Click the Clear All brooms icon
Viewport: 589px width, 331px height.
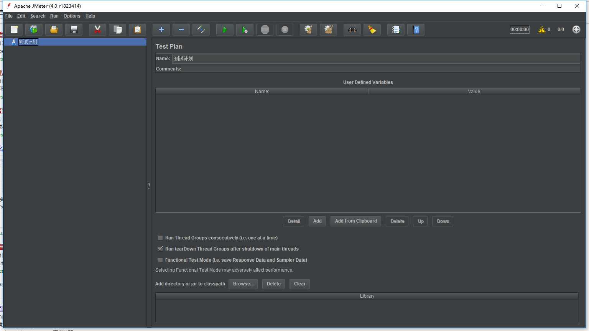(328, 29)
